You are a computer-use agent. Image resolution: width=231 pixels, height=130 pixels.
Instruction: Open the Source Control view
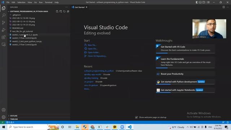pyautogui.click(x=4, y=22)
